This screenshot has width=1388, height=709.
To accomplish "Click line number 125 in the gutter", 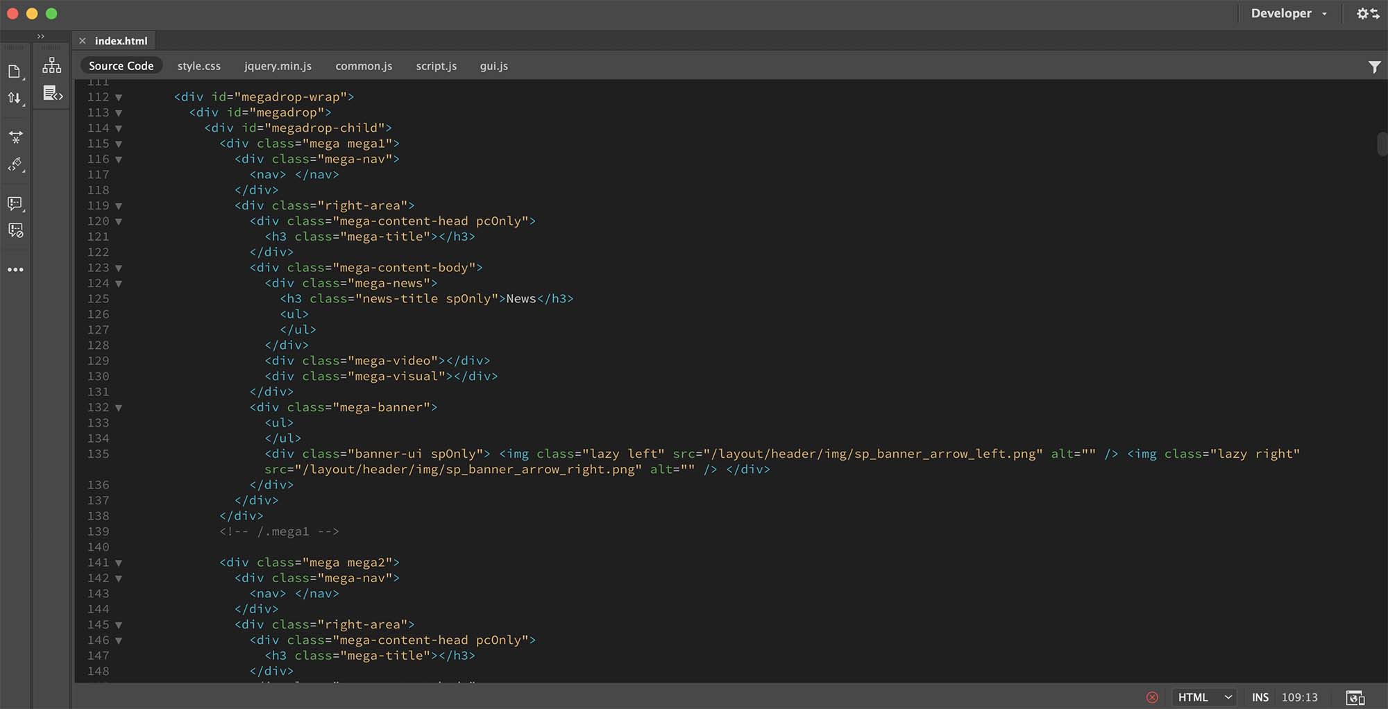I will [x=98, y=299].
